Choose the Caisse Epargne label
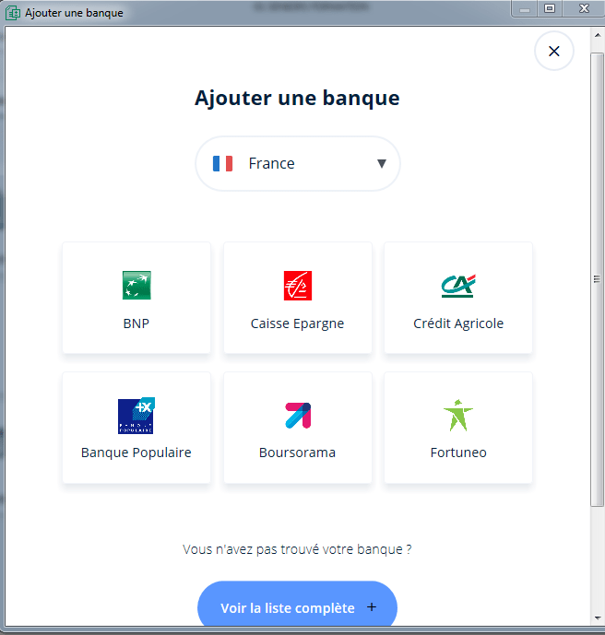The width and height of the screenshot is (605, 635). 298,324
